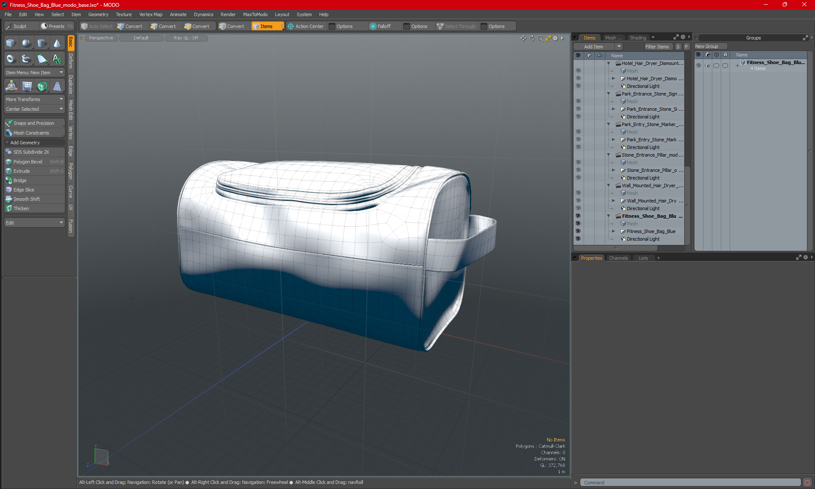Click the Add Item button
This screenshot has width=815, height=489.
click(x=593, y=47)
